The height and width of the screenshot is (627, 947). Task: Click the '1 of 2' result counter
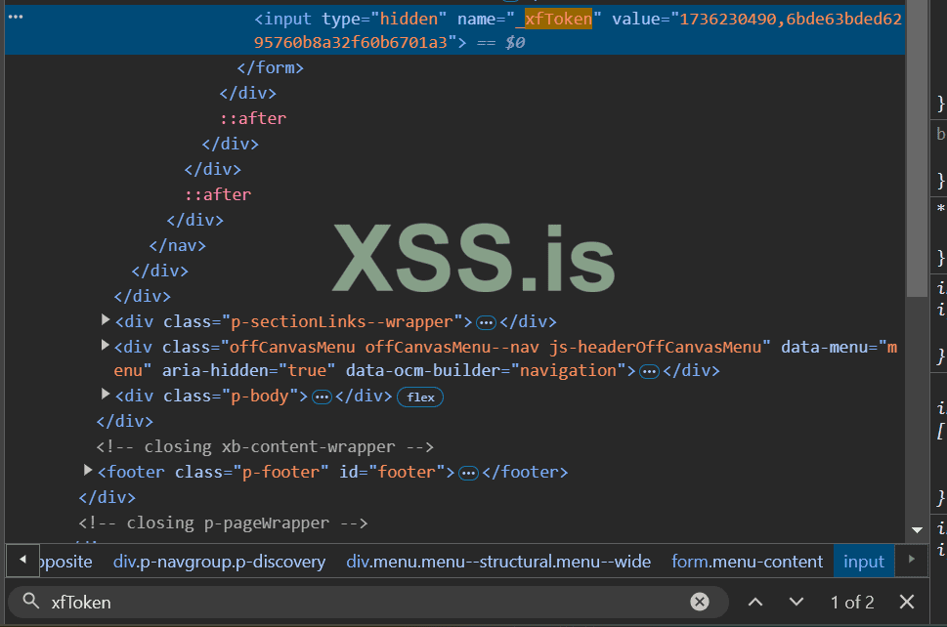click(x=851, y=603)
